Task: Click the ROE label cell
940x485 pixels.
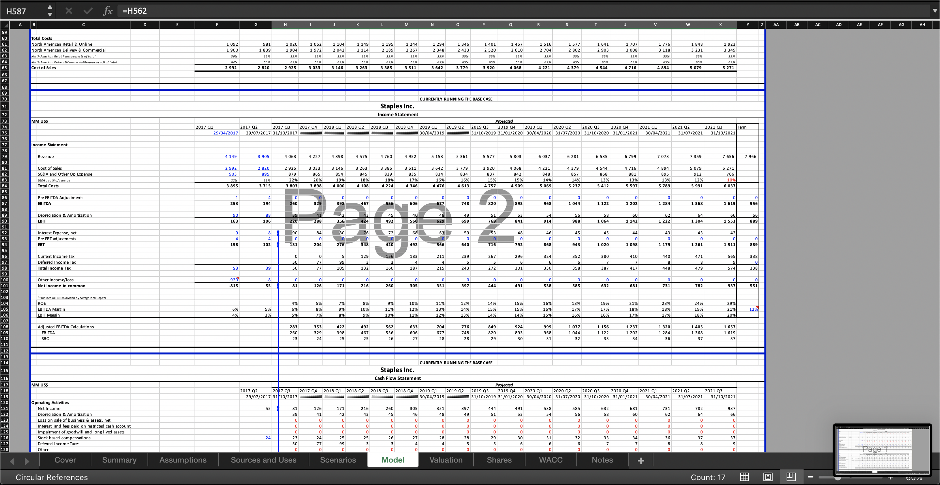Action: coord(42,303)
